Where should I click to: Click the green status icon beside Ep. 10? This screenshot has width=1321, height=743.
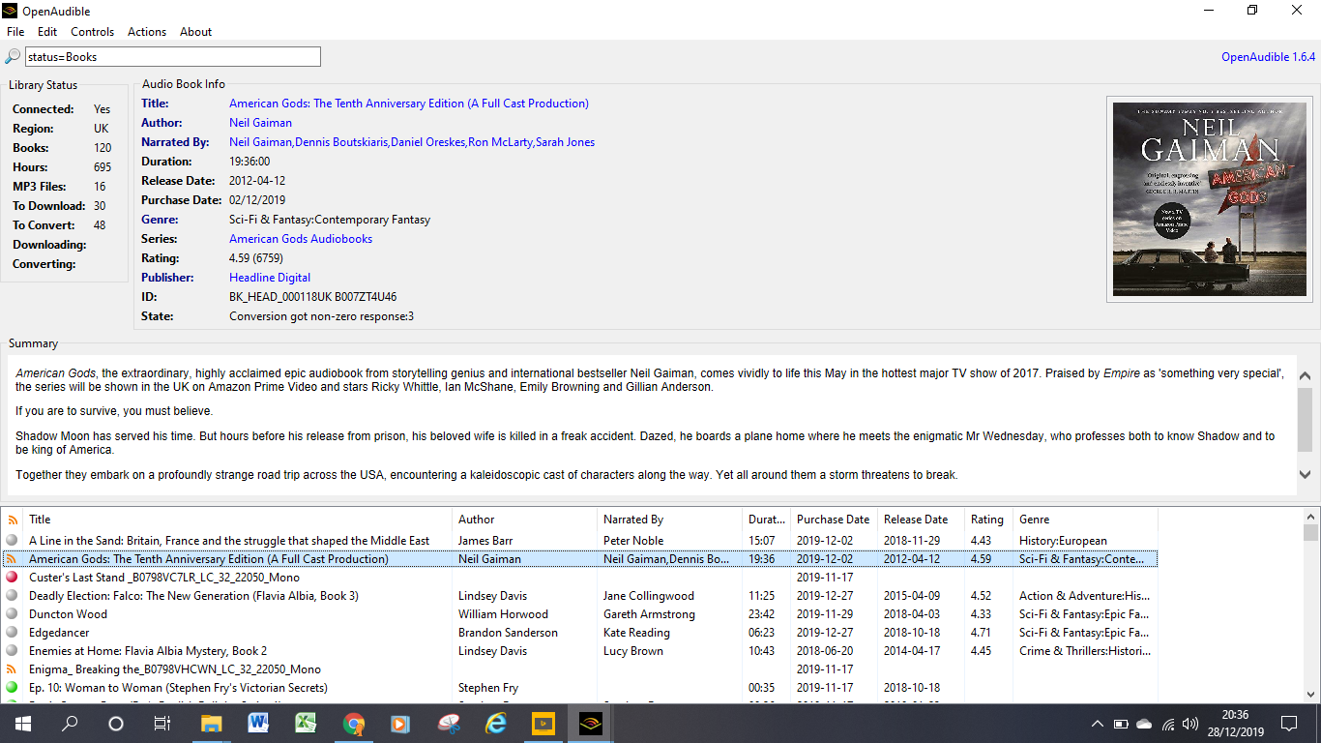[10, 687]
